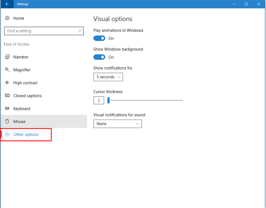Open High contrast settings

(25, 83)
